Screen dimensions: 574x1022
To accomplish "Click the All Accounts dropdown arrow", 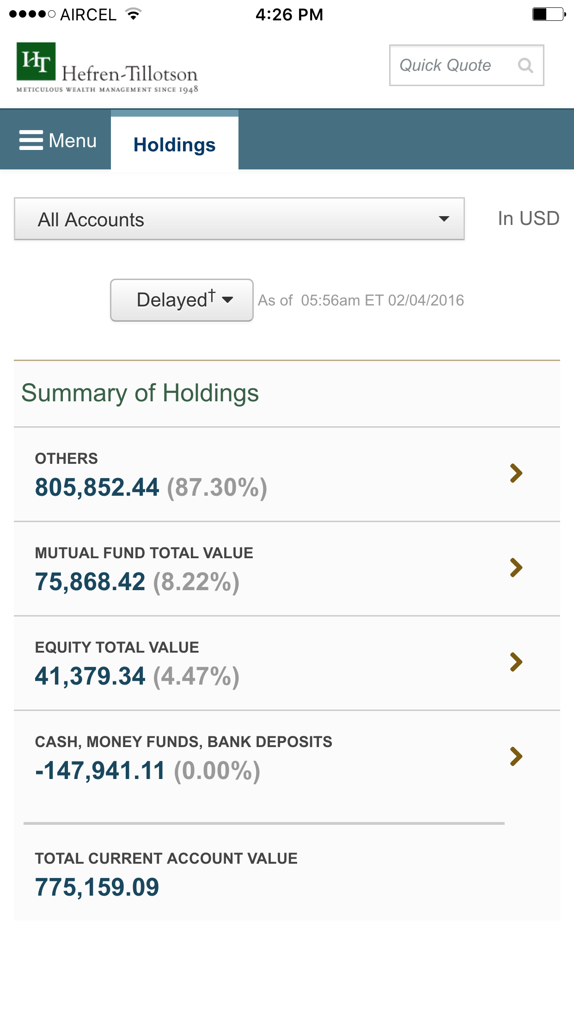I will (444, 219).
